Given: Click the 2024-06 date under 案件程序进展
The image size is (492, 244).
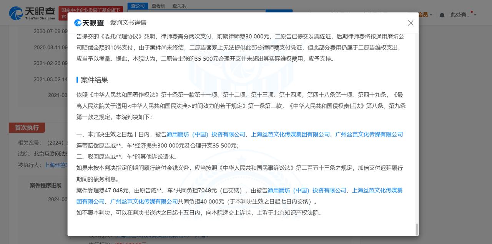Looking at the screenshot, I should (58, 200).
